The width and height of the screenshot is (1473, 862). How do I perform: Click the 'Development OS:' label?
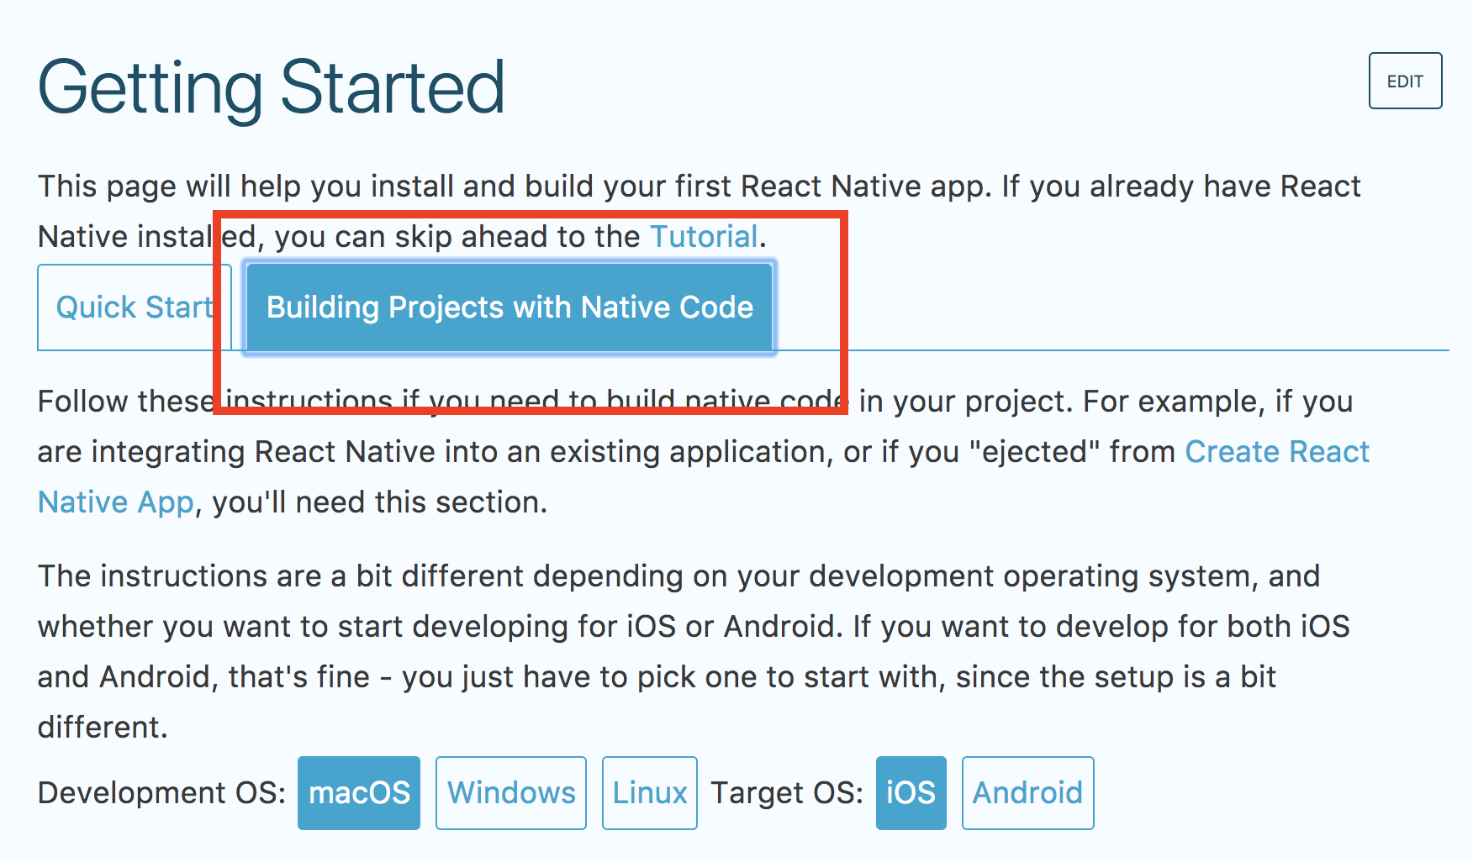point(161,793)
